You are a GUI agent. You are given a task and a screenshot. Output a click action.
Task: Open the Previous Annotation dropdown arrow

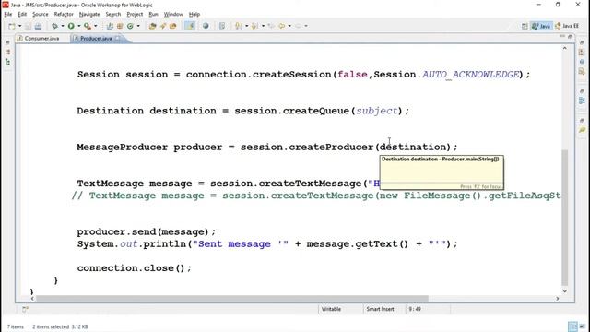[x=263, y=26]
